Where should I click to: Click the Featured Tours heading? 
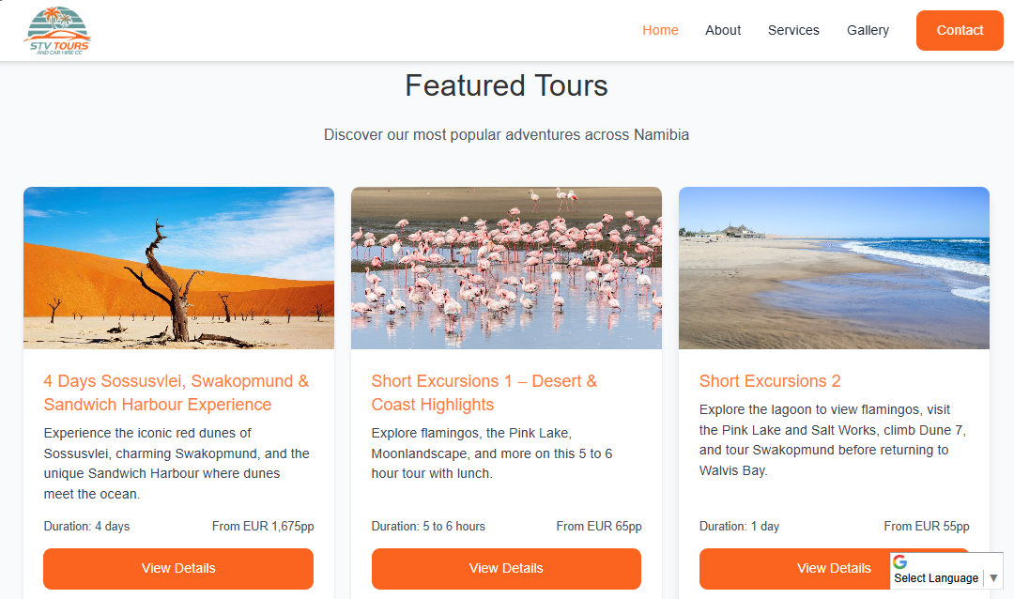506,85
